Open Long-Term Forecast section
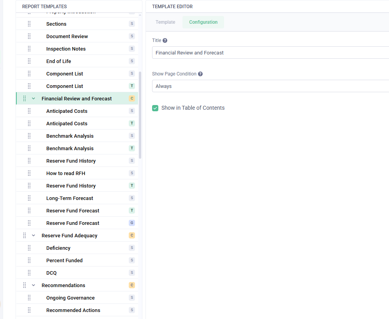This screenshot has height=319, width=389. (x=77, y=198)
